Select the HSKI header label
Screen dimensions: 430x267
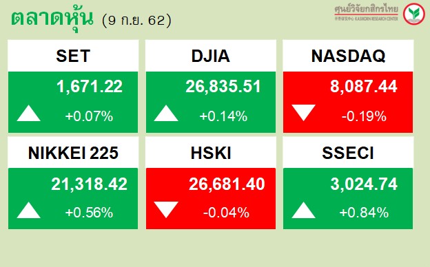(x=211, y=153)
